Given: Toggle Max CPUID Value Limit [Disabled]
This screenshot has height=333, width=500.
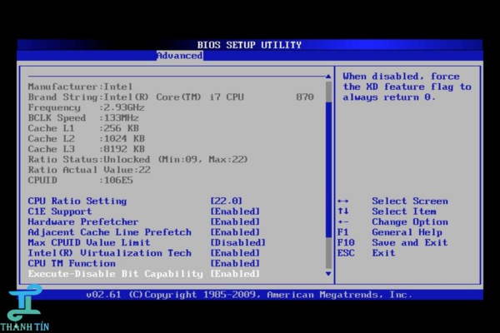Looking at the screenshot, I should [x=237, y=242].
